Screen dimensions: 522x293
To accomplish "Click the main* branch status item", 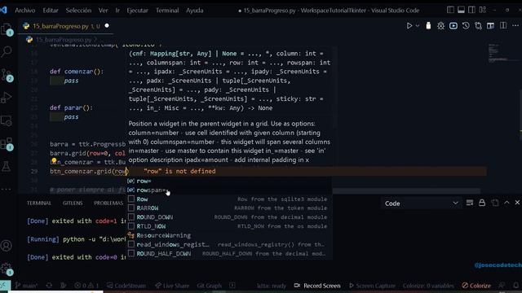I will pyautogui.click(x=26, y=286).
